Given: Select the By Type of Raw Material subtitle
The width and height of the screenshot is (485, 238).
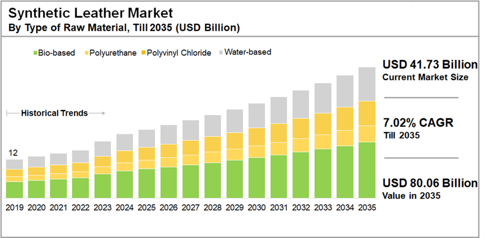Looking at the screenshot, I should (124, 28).
